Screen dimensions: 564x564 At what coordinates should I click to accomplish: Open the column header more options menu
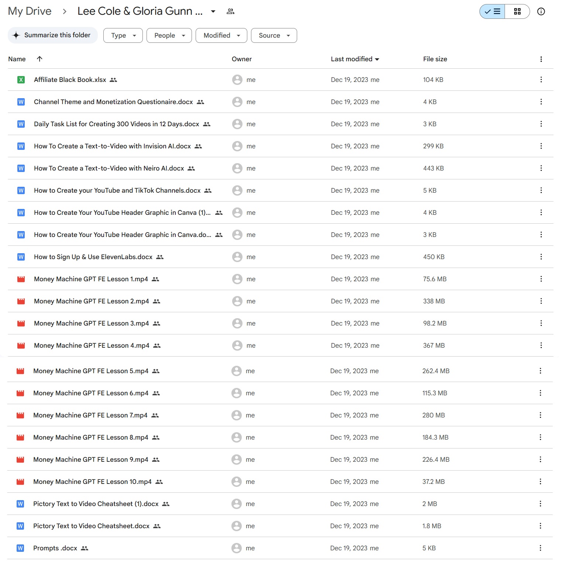tap(541, 59)
